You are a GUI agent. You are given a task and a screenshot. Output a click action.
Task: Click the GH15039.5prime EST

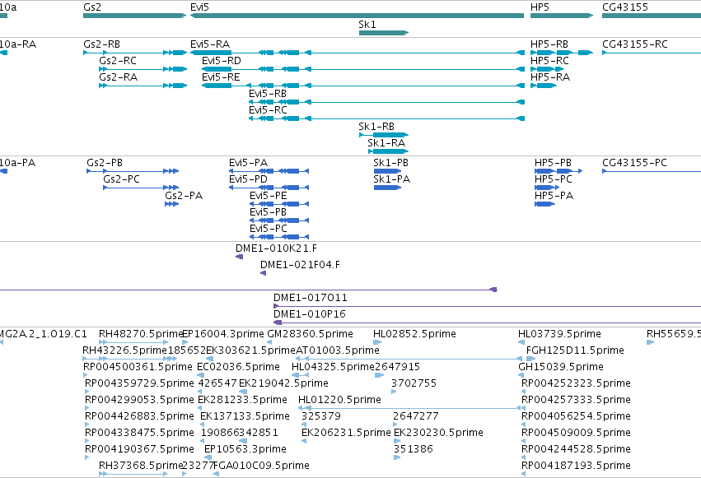coord(521,375)
